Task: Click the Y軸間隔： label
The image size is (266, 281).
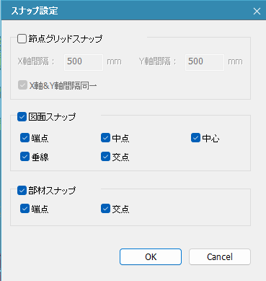Action: [x=158, y=61]
